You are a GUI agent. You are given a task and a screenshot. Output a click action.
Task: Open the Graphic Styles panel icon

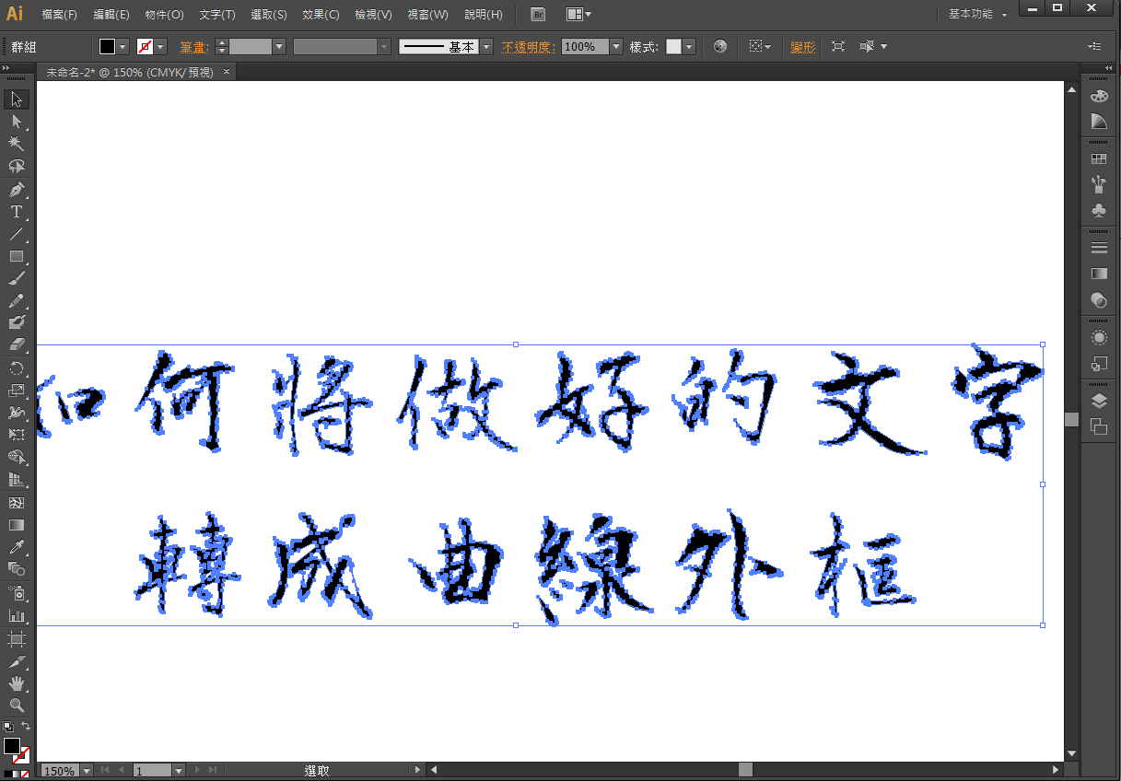1098,363
